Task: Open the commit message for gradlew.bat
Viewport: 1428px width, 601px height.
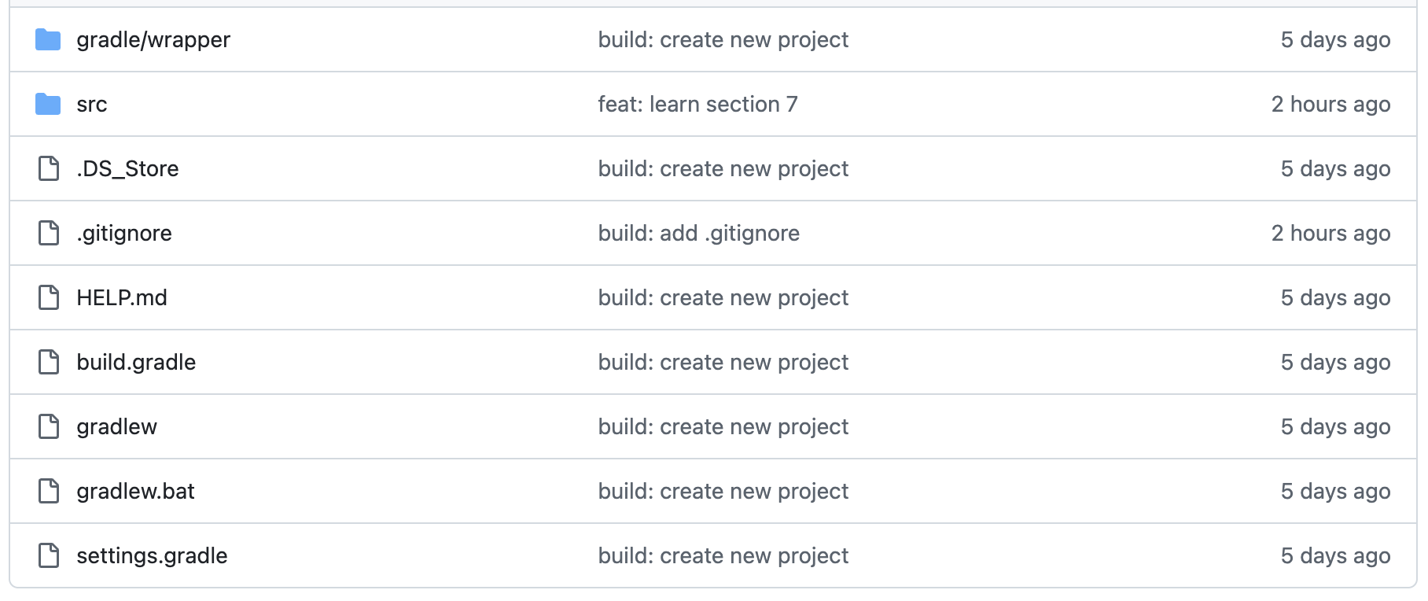Action: click(x=723, y=491)
